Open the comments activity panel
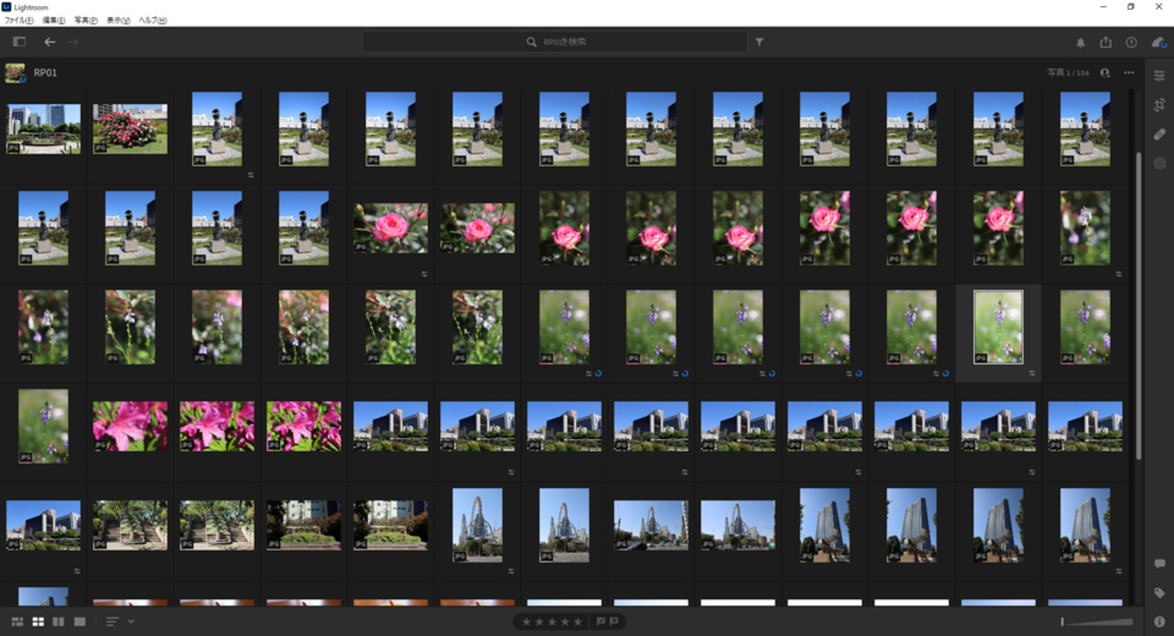This screenshot has height=636, width=1174. (1160, 564)
